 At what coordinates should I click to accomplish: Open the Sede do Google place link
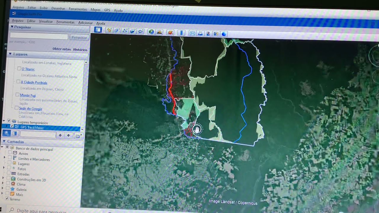[30, 109]
